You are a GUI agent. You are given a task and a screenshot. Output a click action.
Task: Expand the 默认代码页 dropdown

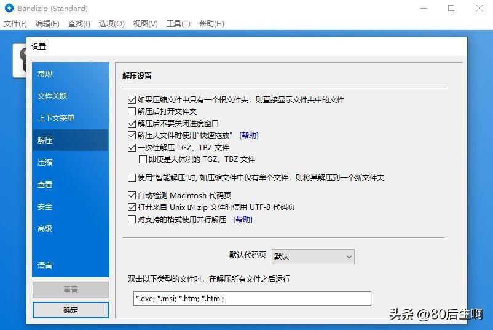[313, 256]
